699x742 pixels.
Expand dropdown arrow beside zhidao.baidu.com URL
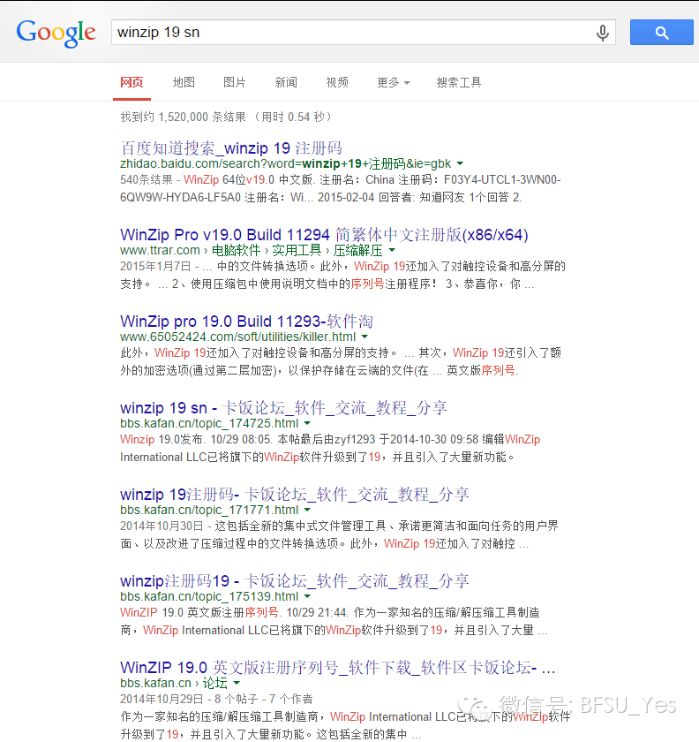(460, 163)
